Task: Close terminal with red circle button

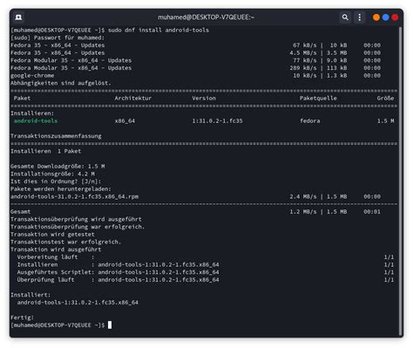Action: point(395,17)
